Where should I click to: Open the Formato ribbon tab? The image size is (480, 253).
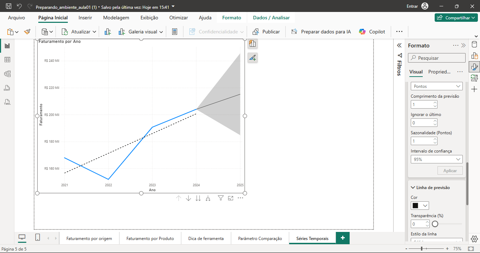[232, 18]
